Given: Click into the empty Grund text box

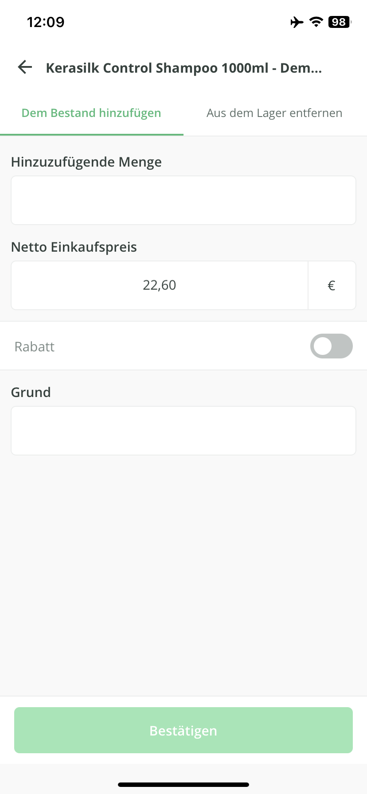Looking at the screenshot, I should [183, 431].
